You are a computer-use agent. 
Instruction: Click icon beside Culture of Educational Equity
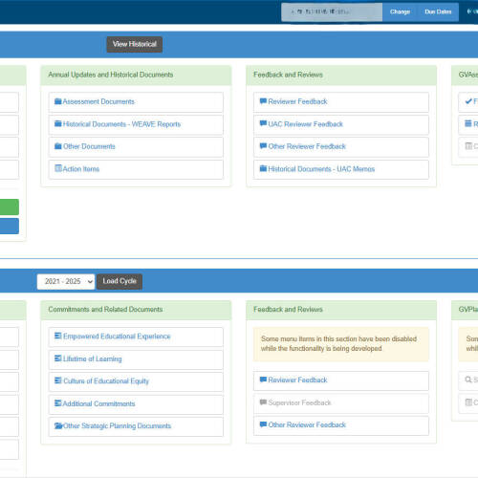pos(58,380)
